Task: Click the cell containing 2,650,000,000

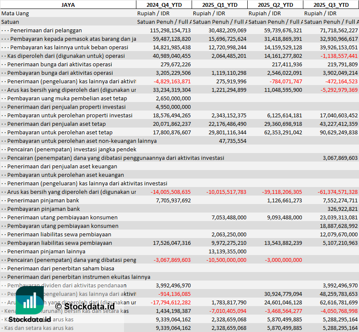Action: 173,98
